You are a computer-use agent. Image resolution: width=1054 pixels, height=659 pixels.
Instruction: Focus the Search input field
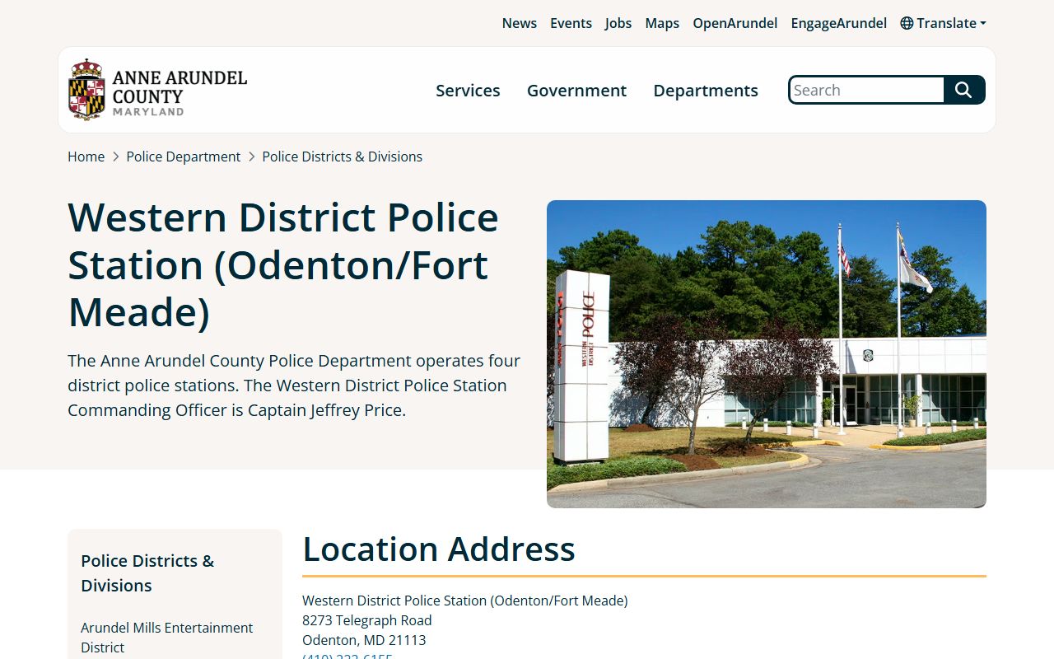tap(866, 90)
